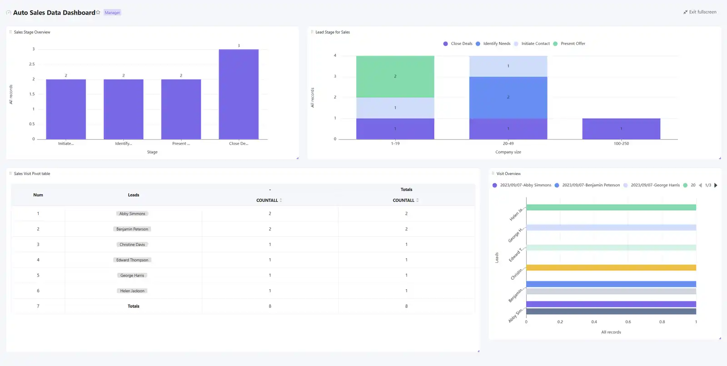Toggle the Present Offer legend swatch
The height and width of the screenshot is (366, 727).
pos(555,44)
